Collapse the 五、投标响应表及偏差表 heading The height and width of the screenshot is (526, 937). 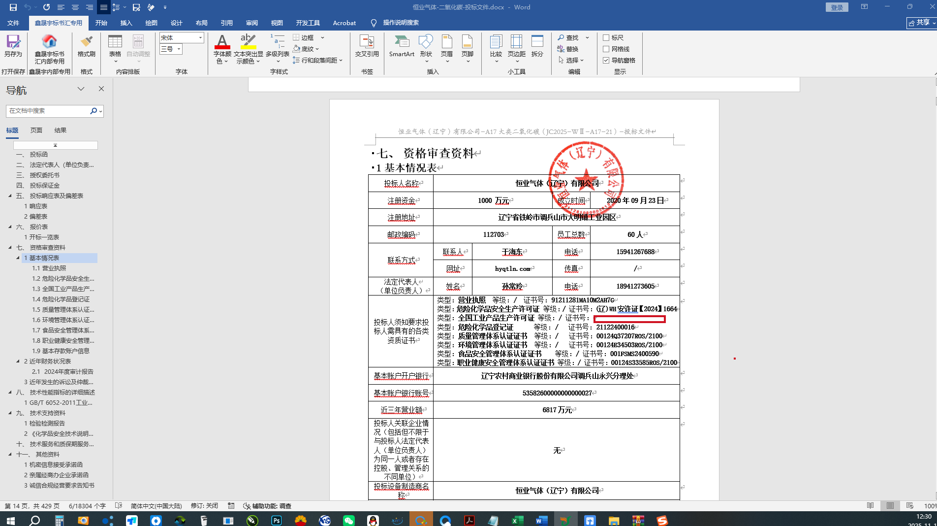(10, 196)
